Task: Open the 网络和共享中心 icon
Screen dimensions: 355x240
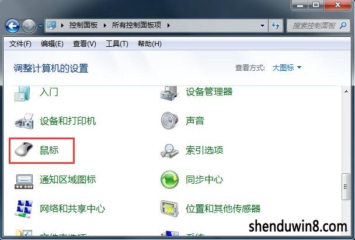Action: 24,209
